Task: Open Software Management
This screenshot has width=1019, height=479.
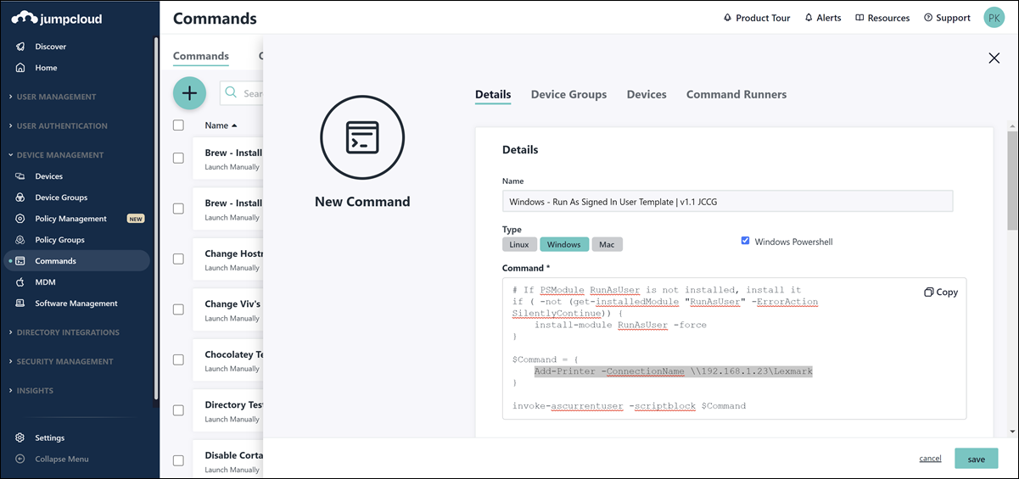Action: (x=76, y=304)
